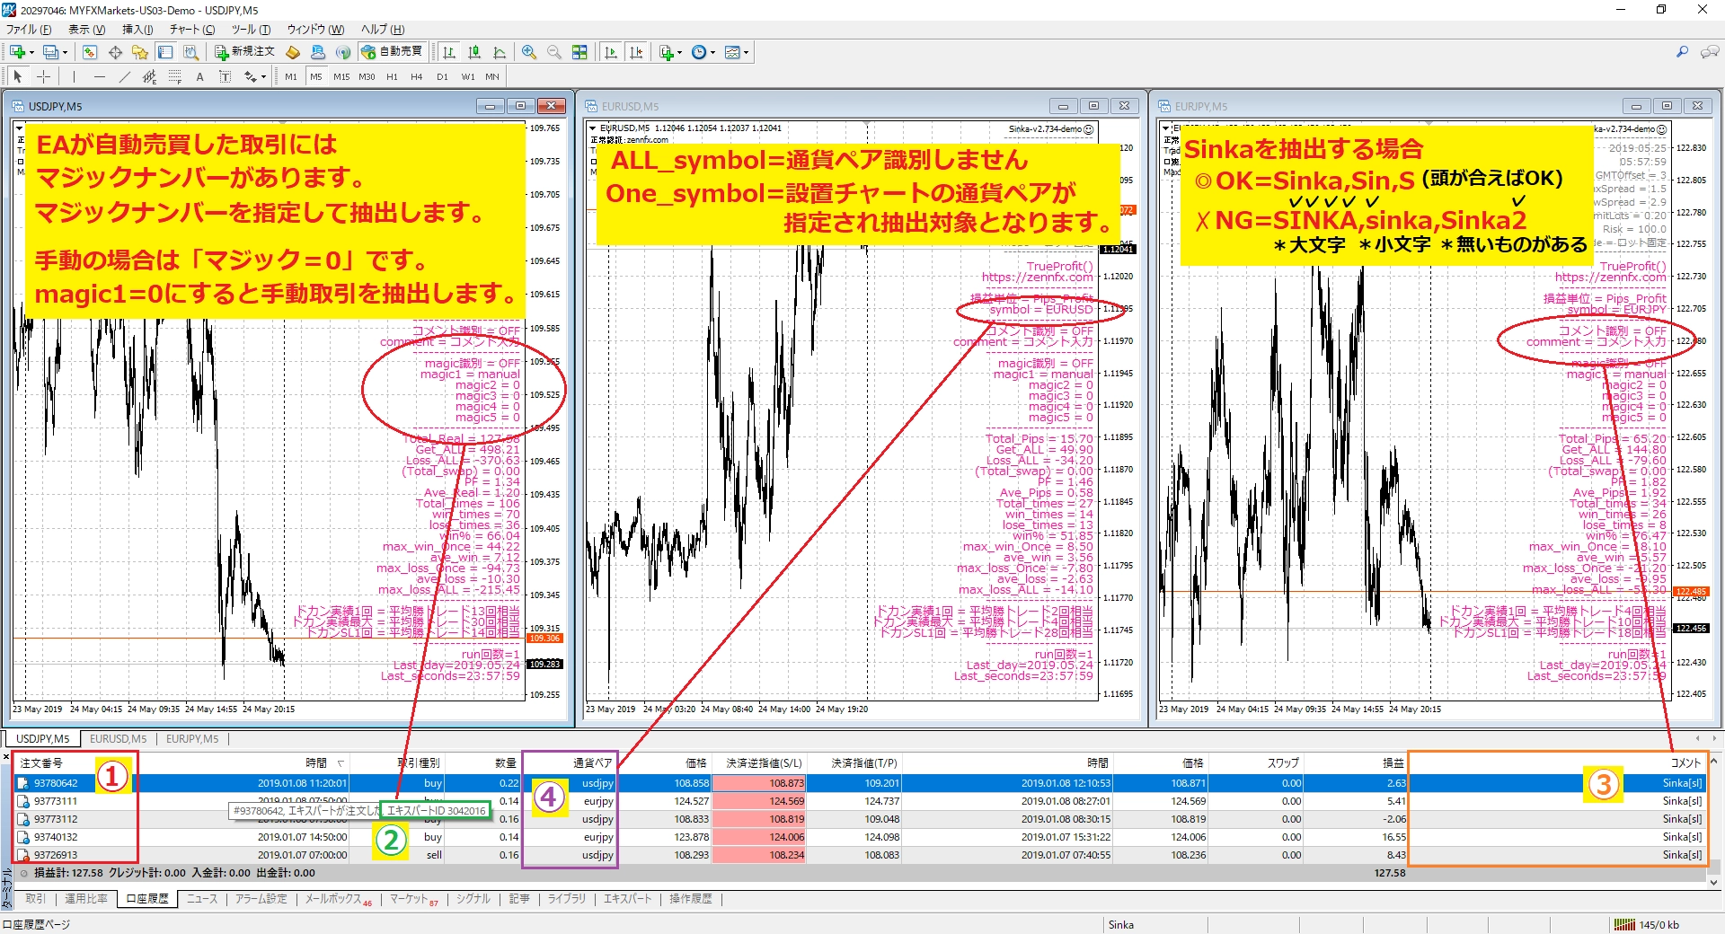The width and height of the screenshot is (1725, 934).
Task: Select the Crosshair tool
Action: [44, 76]
